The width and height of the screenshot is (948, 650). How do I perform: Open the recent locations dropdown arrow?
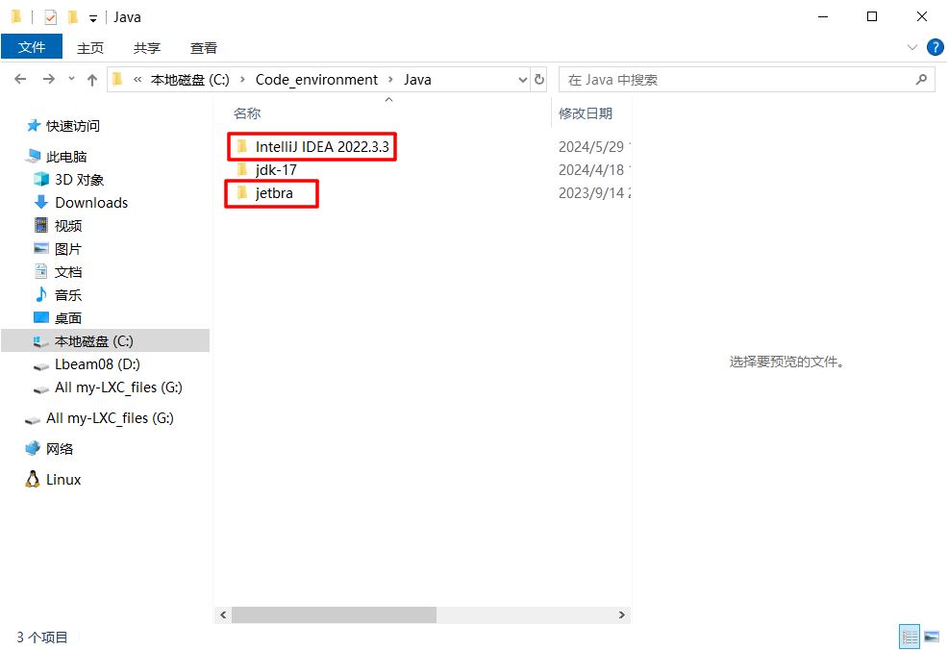pyautogui.click(x=71, y=80)
